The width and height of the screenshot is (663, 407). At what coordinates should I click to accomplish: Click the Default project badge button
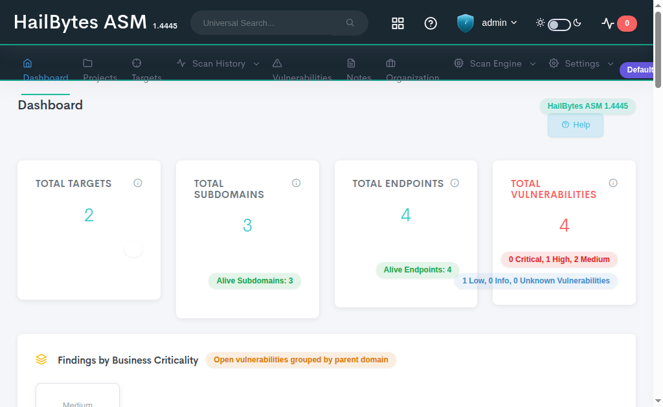(640, 70)
